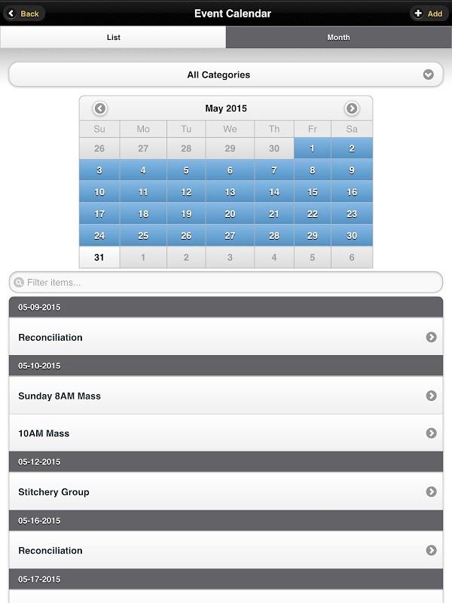
Task: Select April 28 in the calendar
Action: point(187,148)
